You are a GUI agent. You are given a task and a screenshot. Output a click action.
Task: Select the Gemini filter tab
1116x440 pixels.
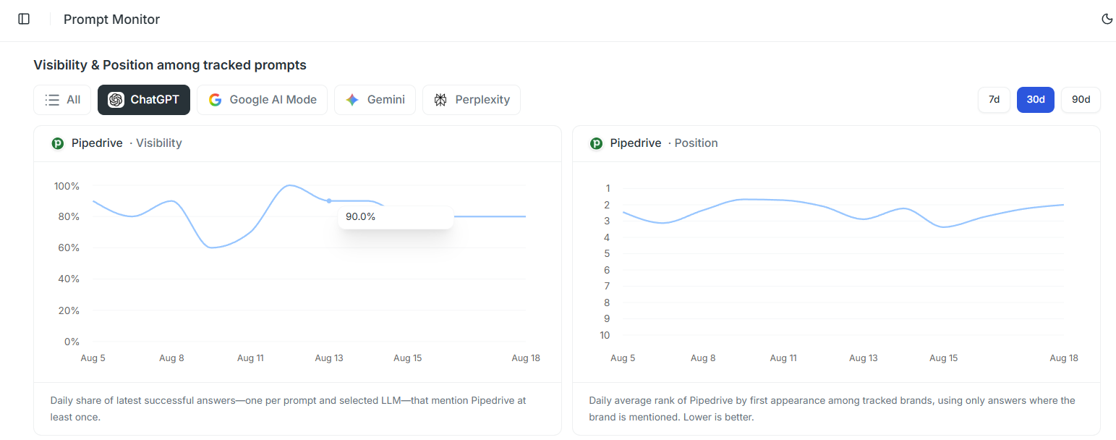(375, 100)
